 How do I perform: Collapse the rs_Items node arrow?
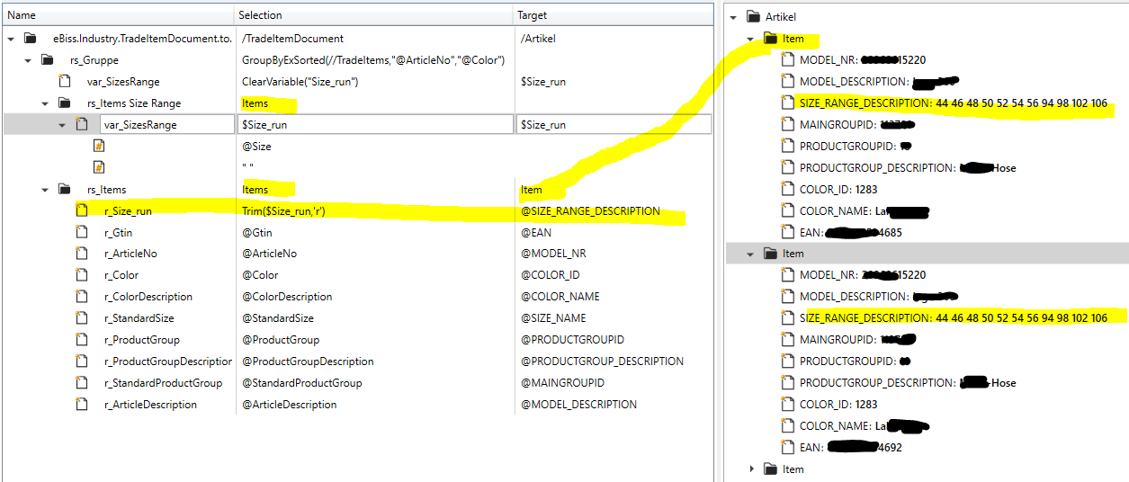45,190
